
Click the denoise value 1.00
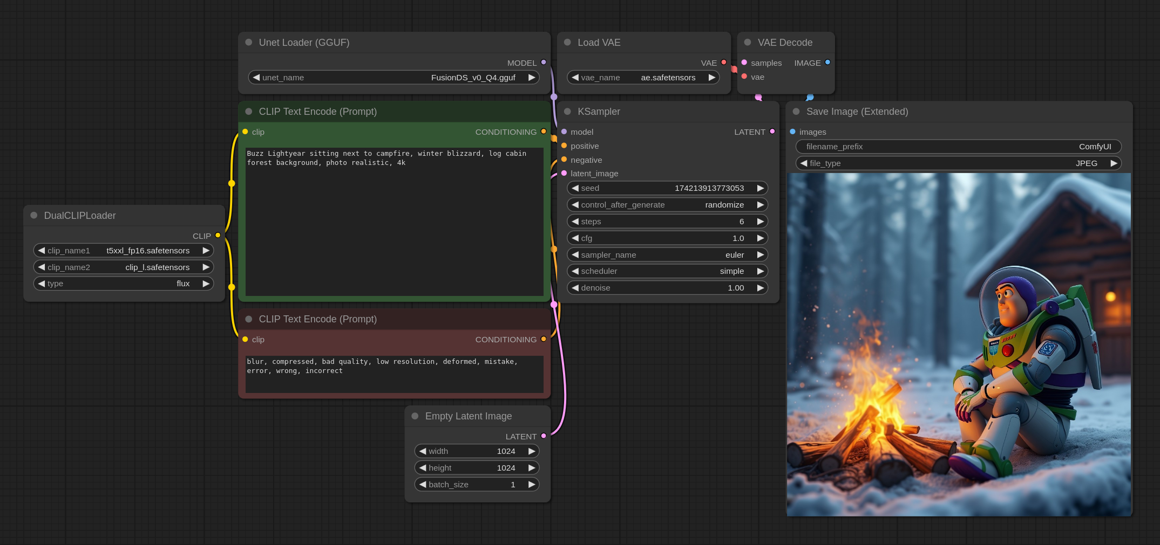pos(736,288)
